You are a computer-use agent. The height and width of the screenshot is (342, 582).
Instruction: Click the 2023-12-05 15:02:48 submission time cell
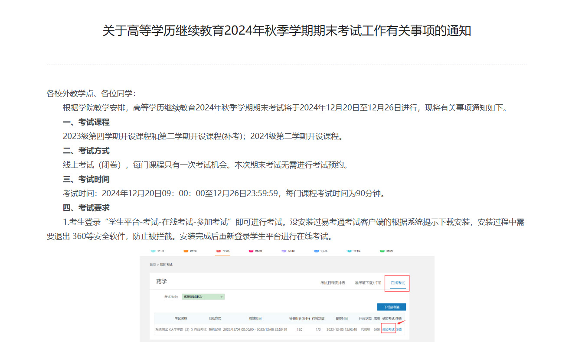click(342, 329)
